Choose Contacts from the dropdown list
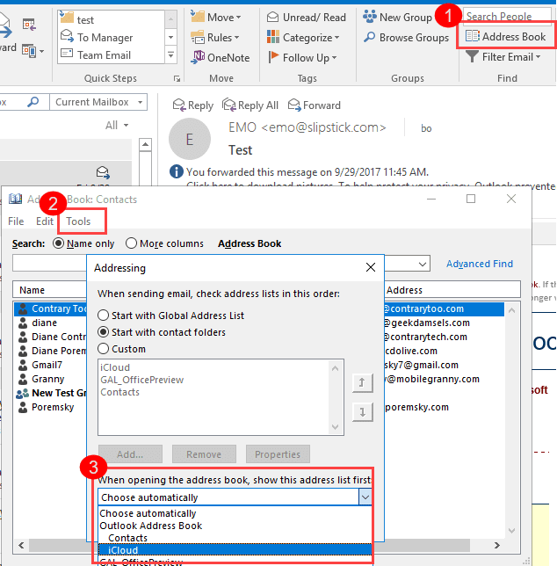 pos(235,538)
